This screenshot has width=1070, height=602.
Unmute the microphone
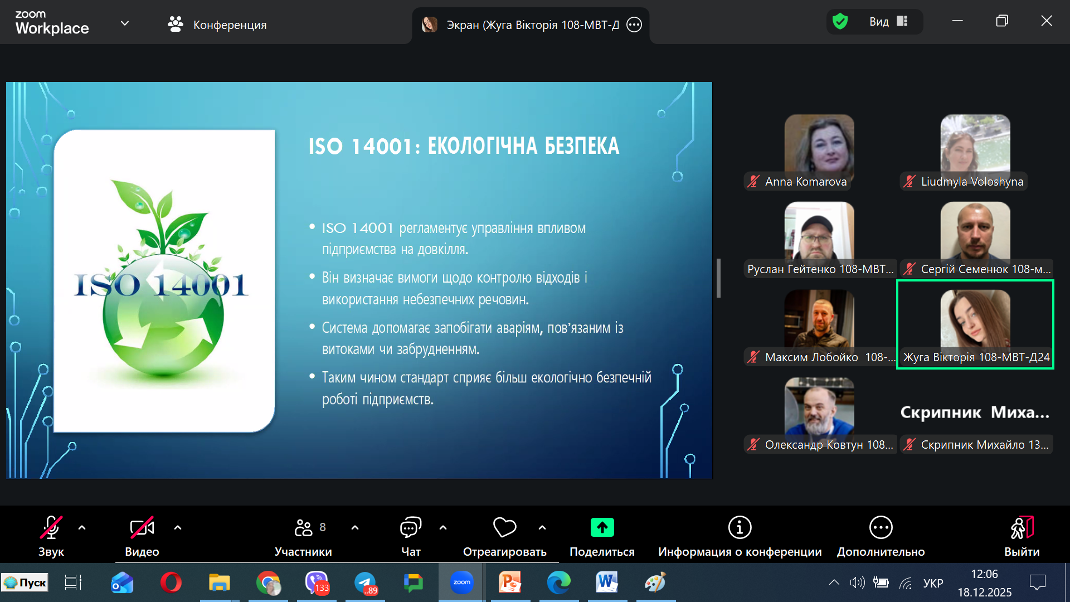[51, 527]
